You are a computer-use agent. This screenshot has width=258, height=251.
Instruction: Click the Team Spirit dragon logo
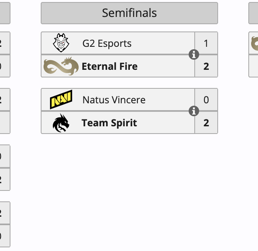point(61,123)
